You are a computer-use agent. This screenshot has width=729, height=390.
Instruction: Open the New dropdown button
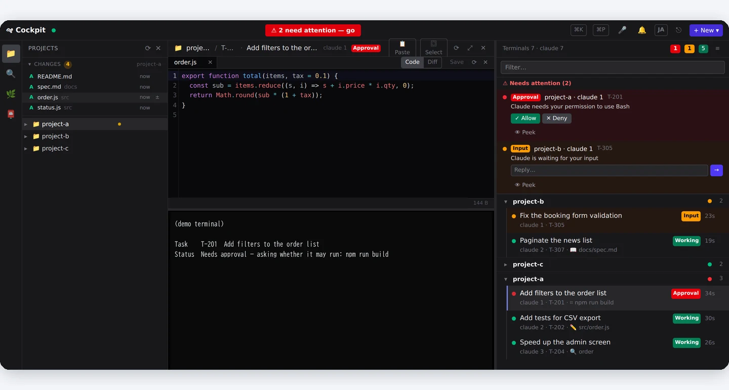[706, 30]
